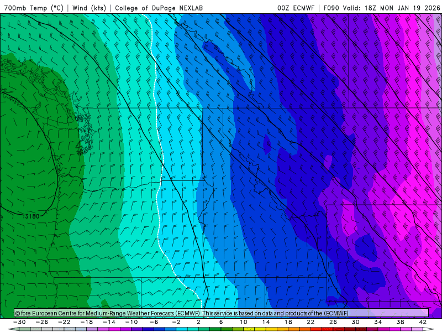Click the "Valid: 18Z MON JAN 19 2026" text
Screen dimensions: 442x332
click(391, 8)
